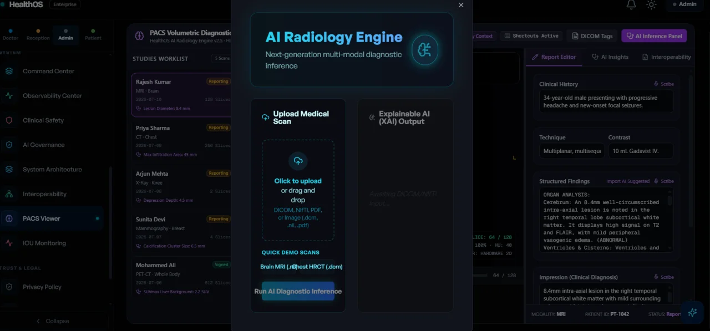Screen dimensions: 710x331
Task: Toggle Shortcuts Active button
Action: coord(532,36)
